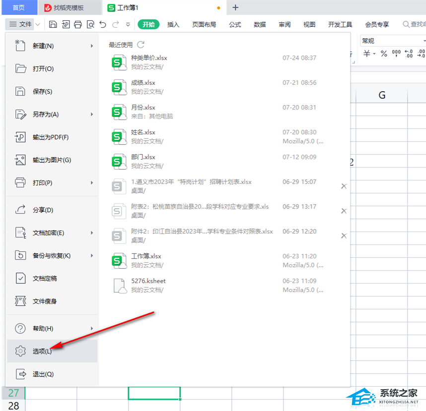The image size is (426, 411).
Task: Apply thousands separator format
Action: 396,54
